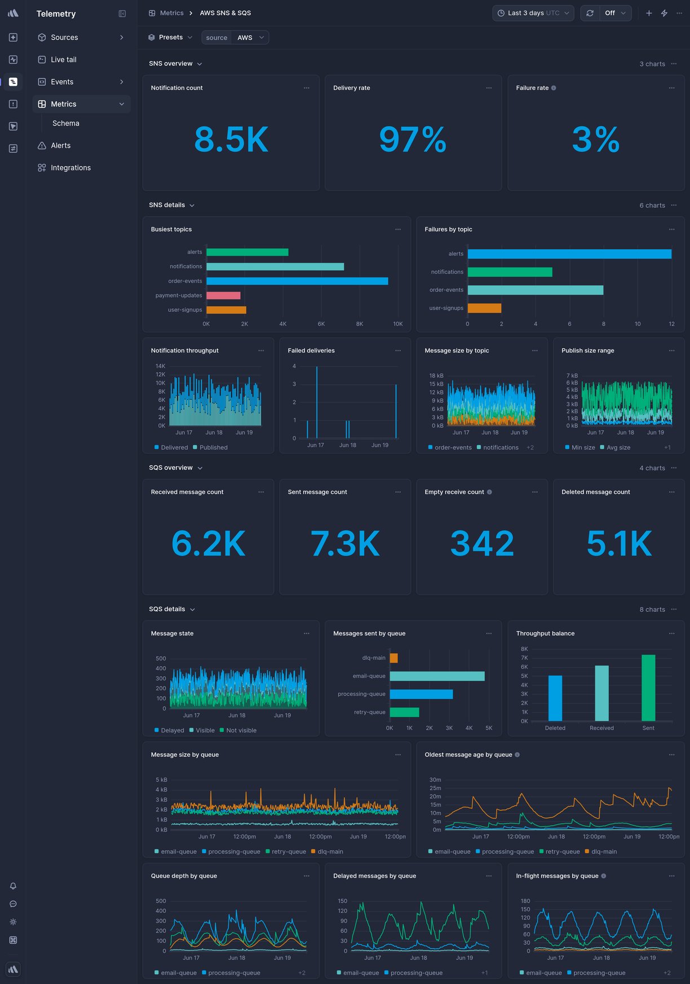
Task: Click the chat bubble icon in rail
Action: click(13, 904)
